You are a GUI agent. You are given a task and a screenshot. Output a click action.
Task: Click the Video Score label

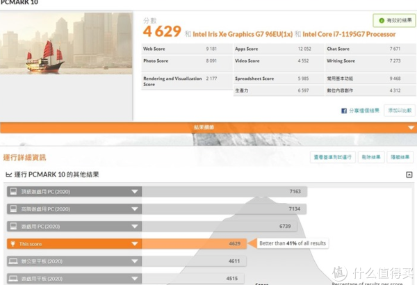pyautogui.click(x=247, y=60)
